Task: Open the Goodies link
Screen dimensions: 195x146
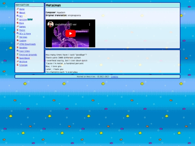Action: [x=23, y=48]
